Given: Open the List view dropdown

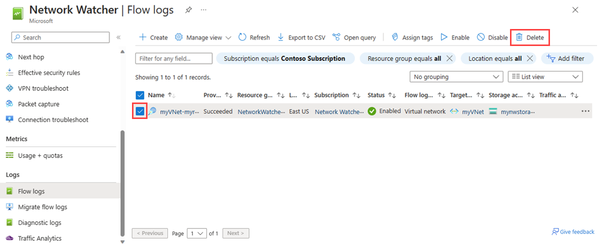Looking at the screenshot, I should pos(545,77).
